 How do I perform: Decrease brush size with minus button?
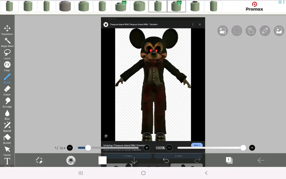(70, 148)
